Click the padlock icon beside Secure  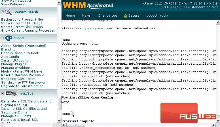pyautogui.click(x=125, y=16)
